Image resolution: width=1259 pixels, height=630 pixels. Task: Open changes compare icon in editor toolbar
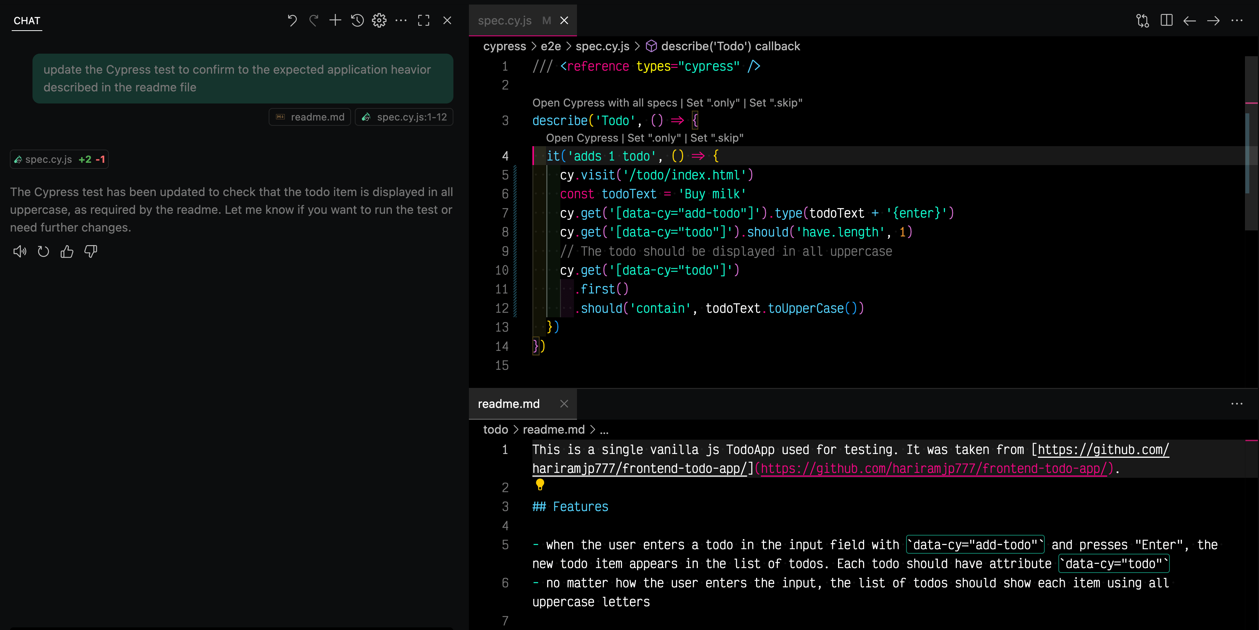1143,20
